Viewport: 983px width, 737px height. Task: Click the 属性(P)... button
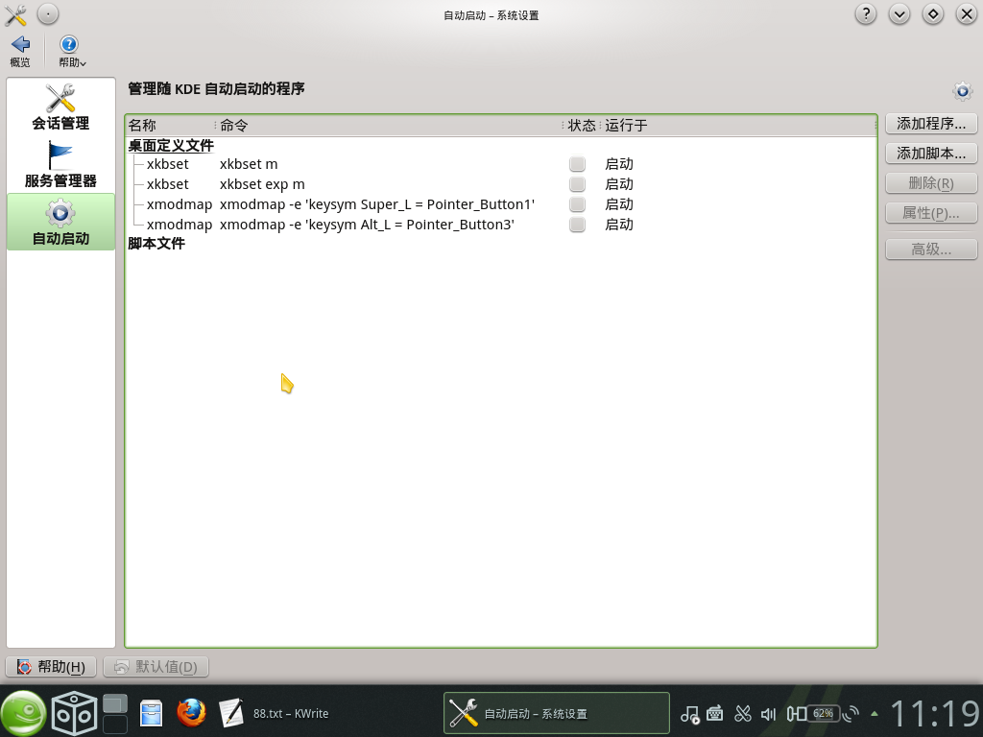pyautogui.click(x=931, y=213)
